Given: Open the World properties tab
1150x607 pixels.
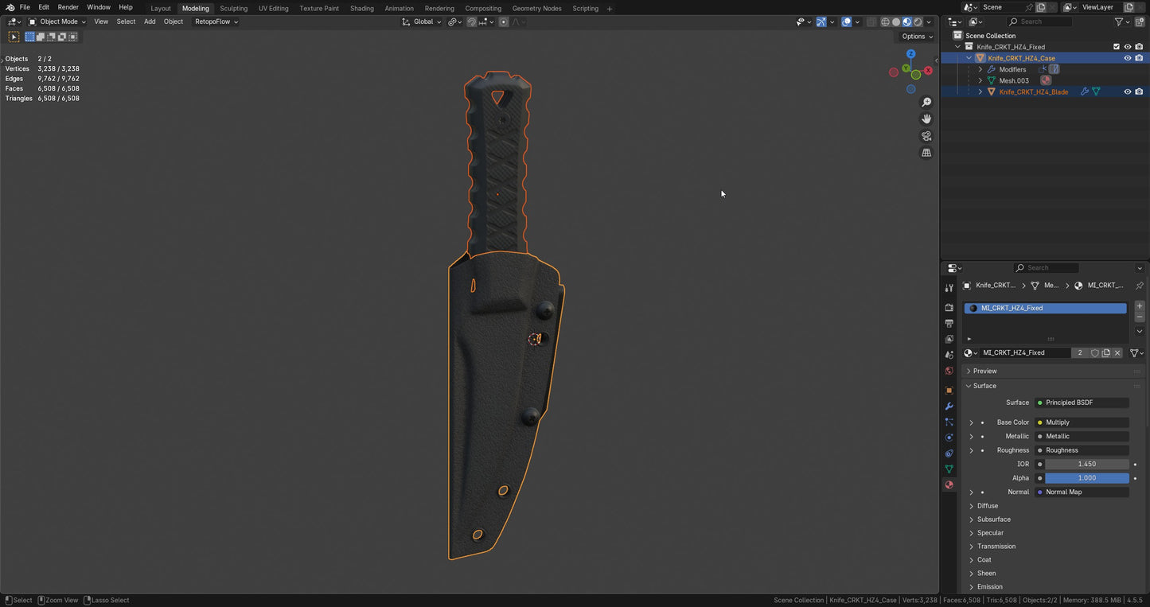Looking at the screenshot, I should pos(949,371).
